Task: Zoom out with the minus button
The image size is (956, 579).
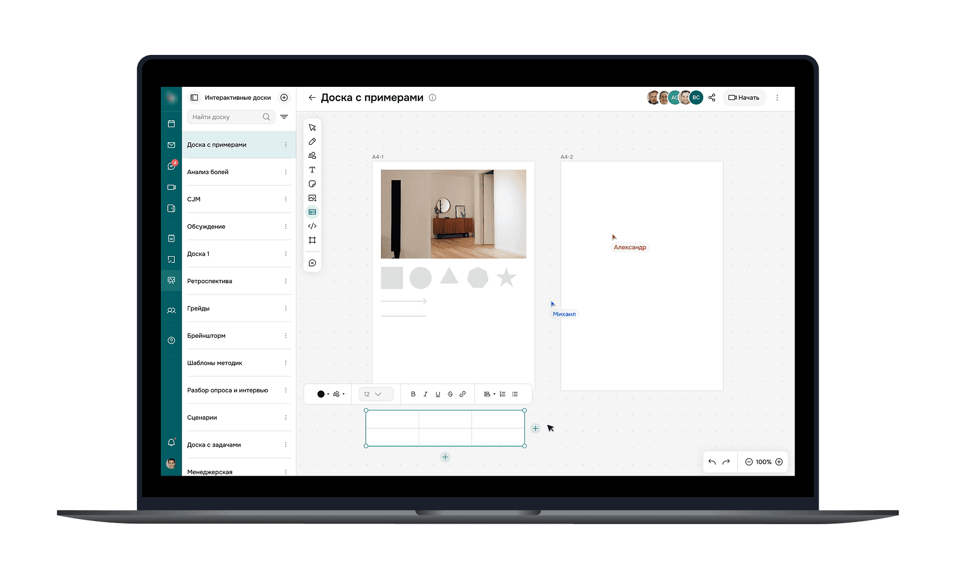Action: 749,462
